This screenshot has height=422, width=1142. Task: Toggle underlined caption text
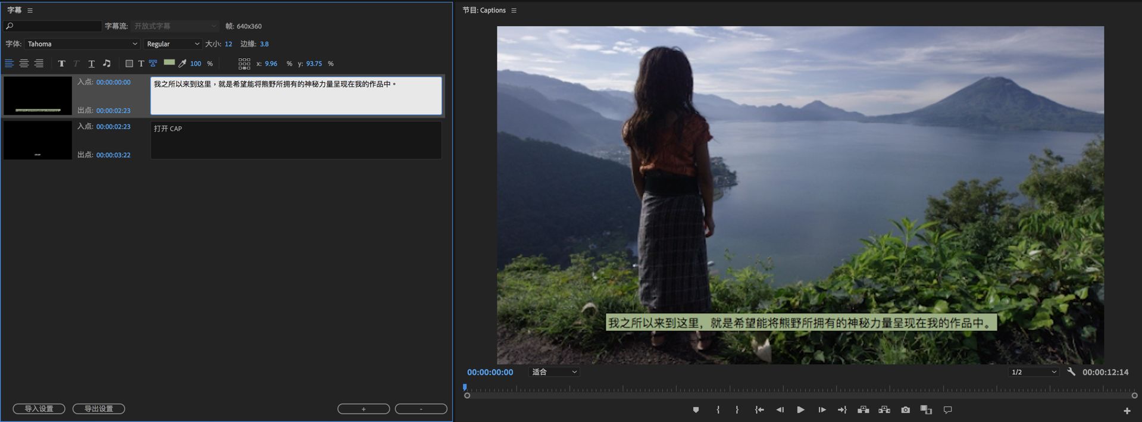[92, 64]
